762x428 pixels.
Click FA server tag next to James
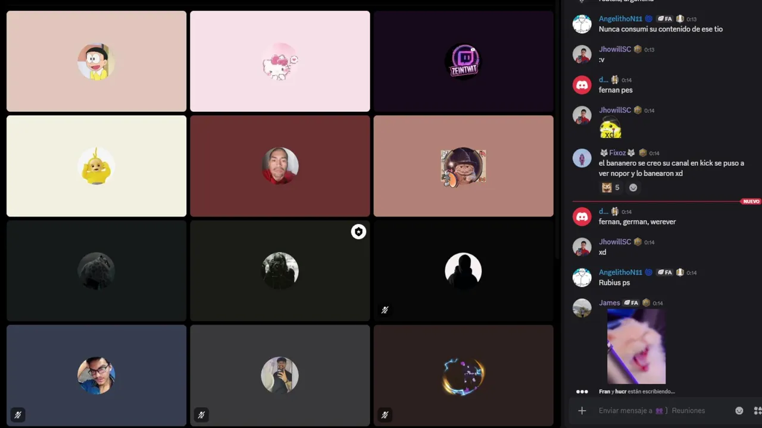coord(631,303)
